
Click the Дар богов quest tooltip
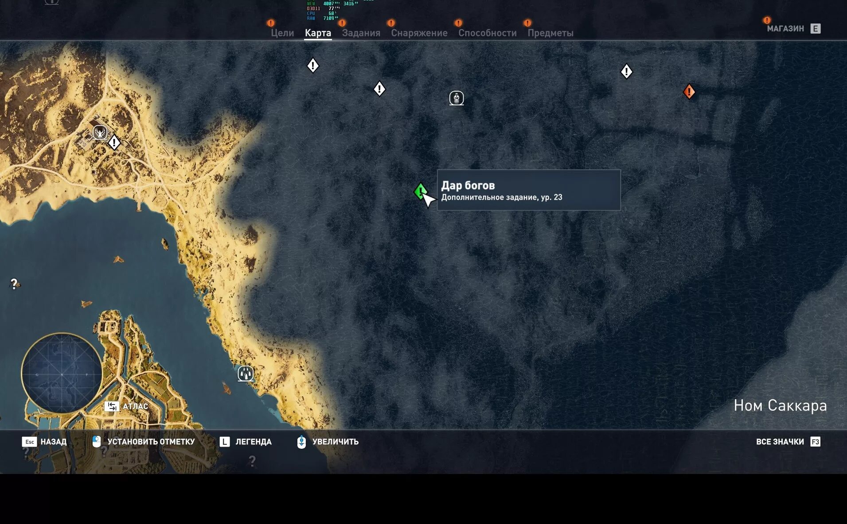[529, 190]
